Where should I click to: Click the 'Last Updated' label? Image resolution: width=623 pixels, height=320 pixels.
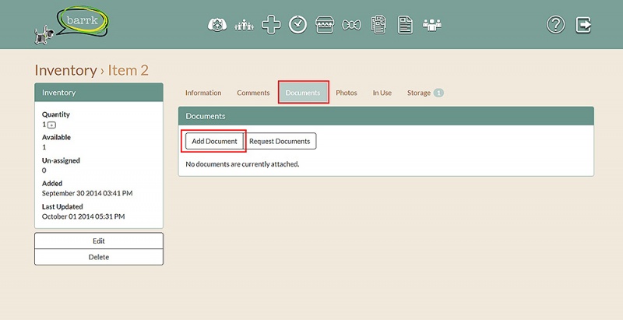coord(62,206)
